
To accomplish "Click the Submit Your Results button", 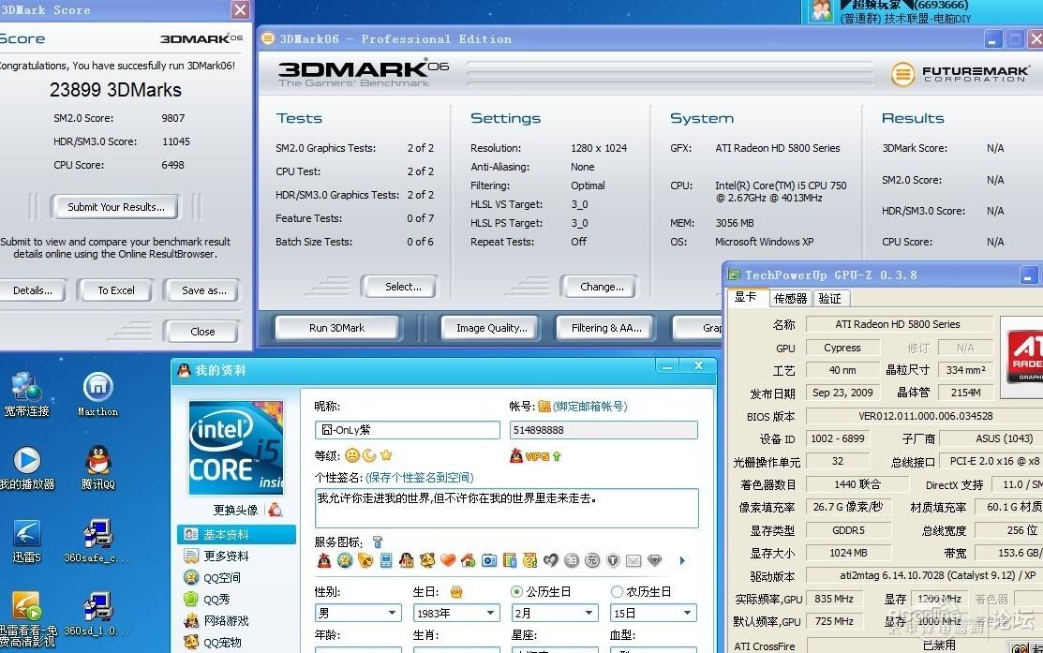I will (116, 207).
